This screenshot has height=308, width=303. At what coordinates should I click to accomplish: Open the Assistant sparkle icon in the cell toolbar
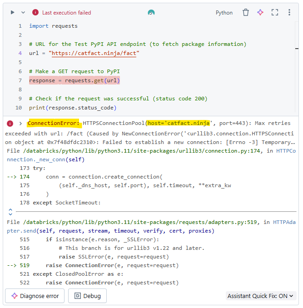click(x=260, y=13)
